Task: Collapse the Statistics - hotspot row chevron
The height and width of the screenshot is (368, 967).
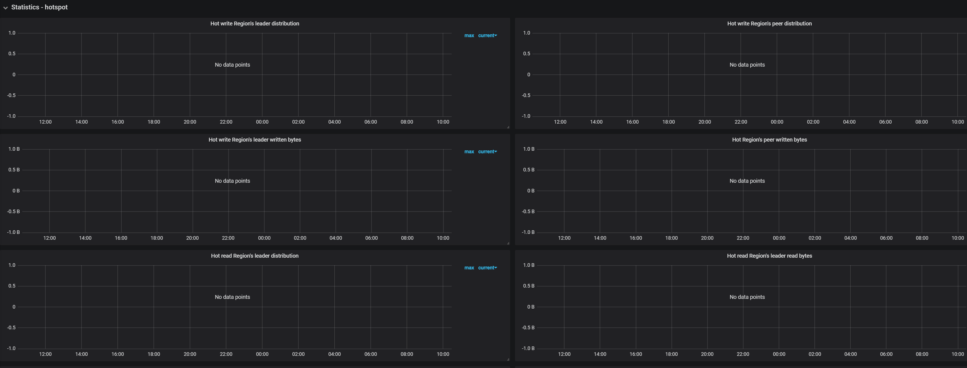Action: (x=5, y=7)
